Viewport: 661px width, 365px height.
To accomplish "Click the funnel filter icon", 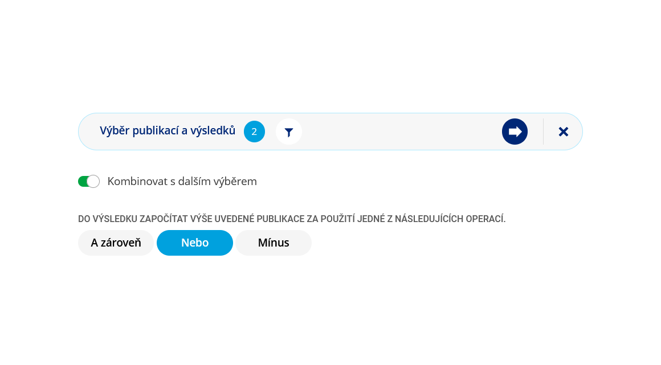I will point(289,132).
